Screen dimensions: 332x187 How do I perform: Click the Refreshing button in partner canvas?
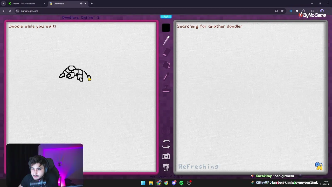pos(198,167)
